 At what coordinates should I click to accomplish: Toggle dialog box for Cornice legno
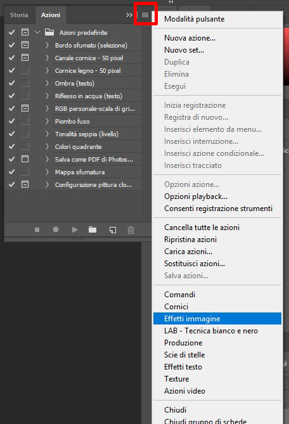point(25,70)
